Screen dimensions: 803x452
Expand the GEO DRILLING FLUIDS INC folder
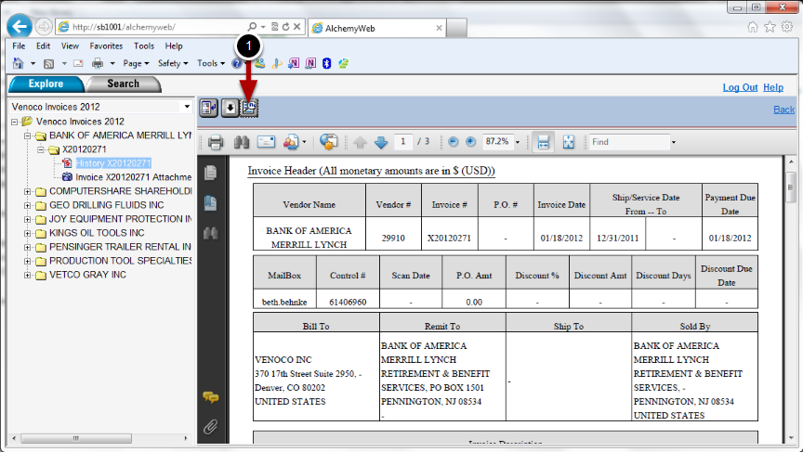click(x=28, y=205)
